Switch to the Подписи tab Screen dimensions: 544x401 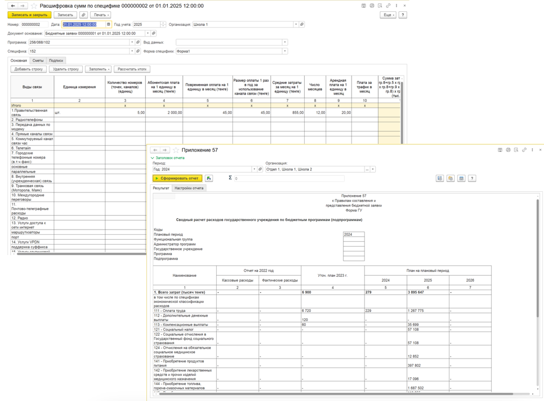pos(56,60)
